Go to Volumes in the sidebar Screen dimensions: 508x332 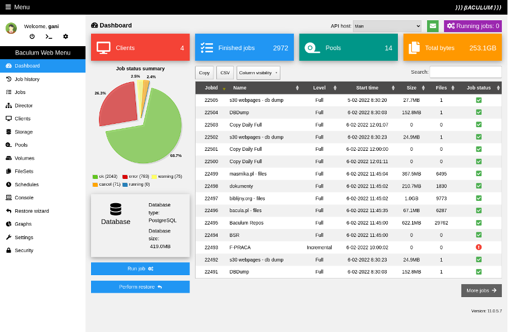tap(24, 158)
